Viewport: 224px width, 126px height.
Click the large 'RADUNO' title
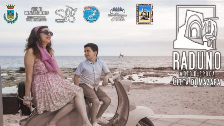(197, 61)
